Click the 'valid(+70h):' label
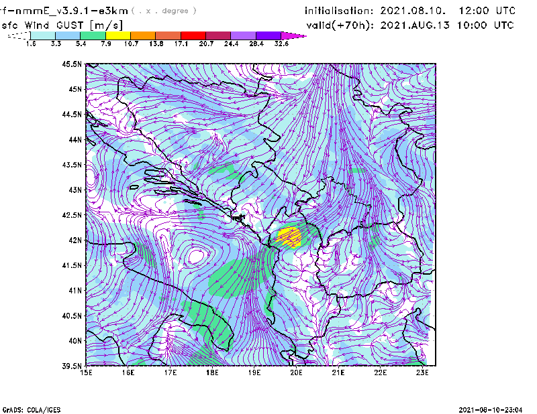The width and height of the screenshot is (537, 414). [x=340, y=25]
